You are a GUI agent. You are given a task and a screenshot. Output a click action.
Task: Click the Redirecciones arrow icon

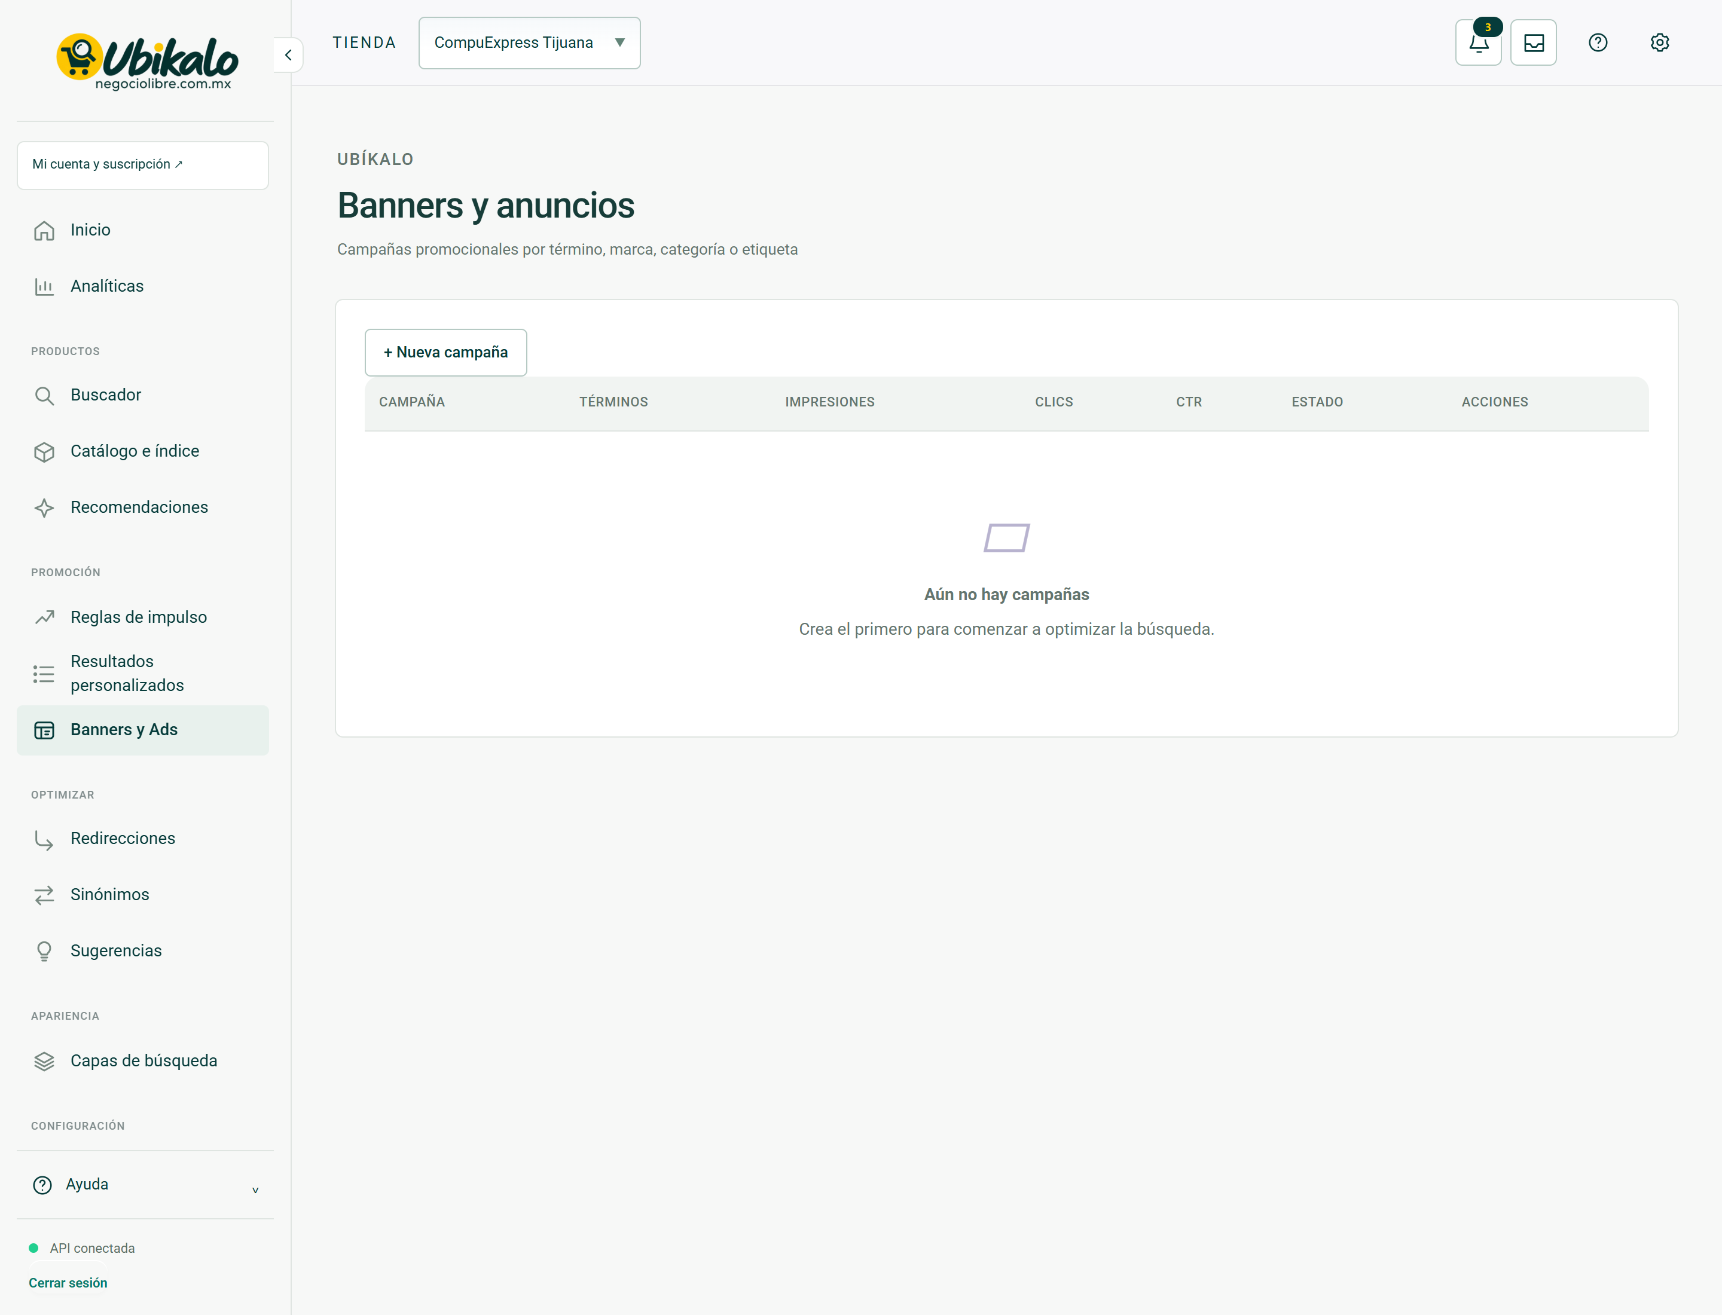45,839
